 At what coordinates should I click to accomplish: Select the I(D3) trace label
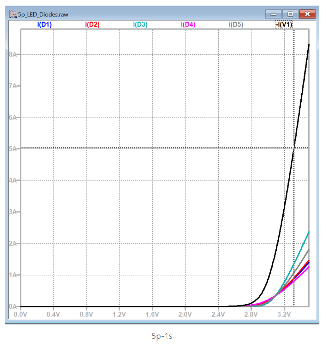point(140,24)
